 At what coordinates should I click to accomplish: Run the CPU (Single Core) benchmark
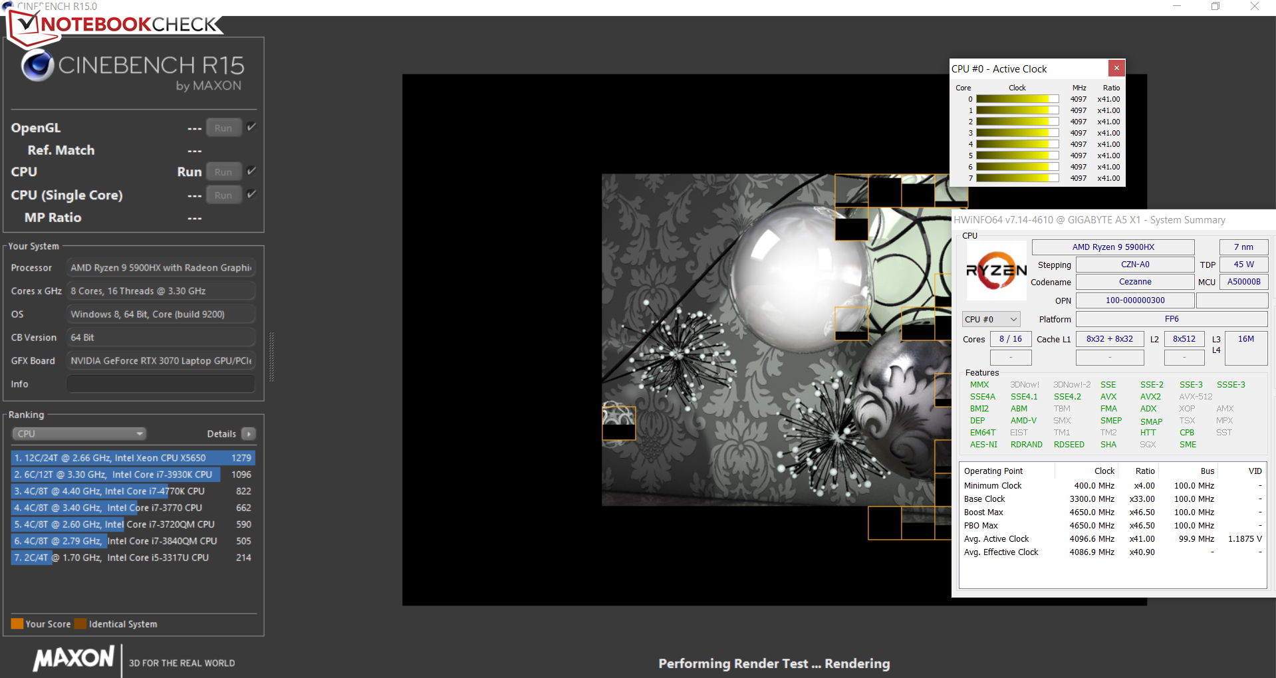[x=223, y=195]
